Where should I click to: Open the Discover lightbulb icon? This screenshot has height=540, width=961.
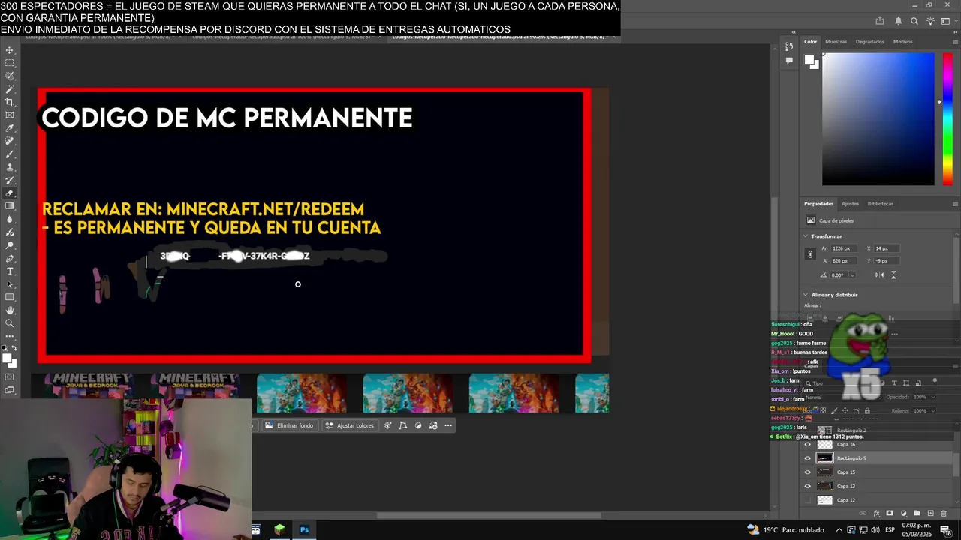point(930,21)
